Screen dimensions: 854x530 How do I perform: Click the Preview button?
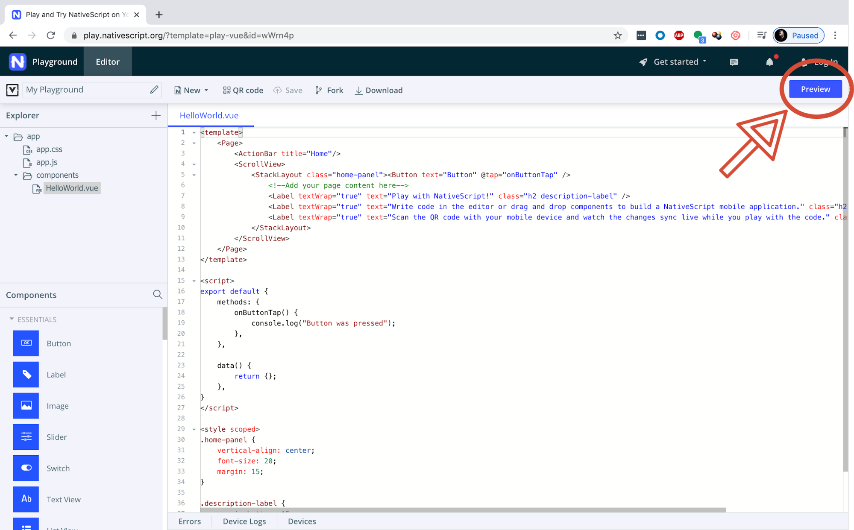(x=815, y=89)
